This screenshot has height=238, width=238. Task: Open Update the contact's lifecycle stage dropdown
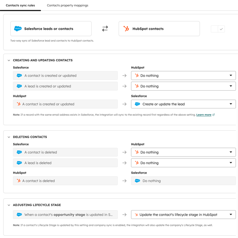[x=183, y=215]
